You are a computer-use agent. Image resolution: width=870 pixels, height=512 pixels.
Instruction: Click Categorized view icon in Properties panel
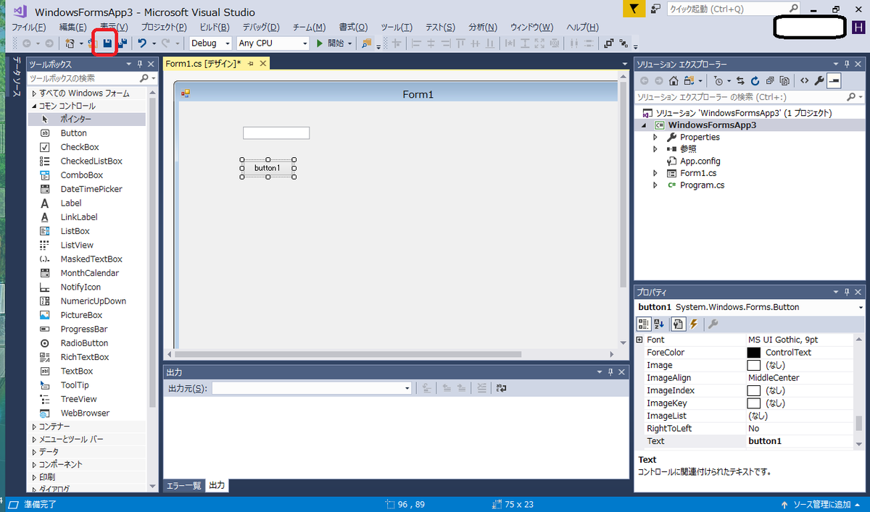coord(644,324)
